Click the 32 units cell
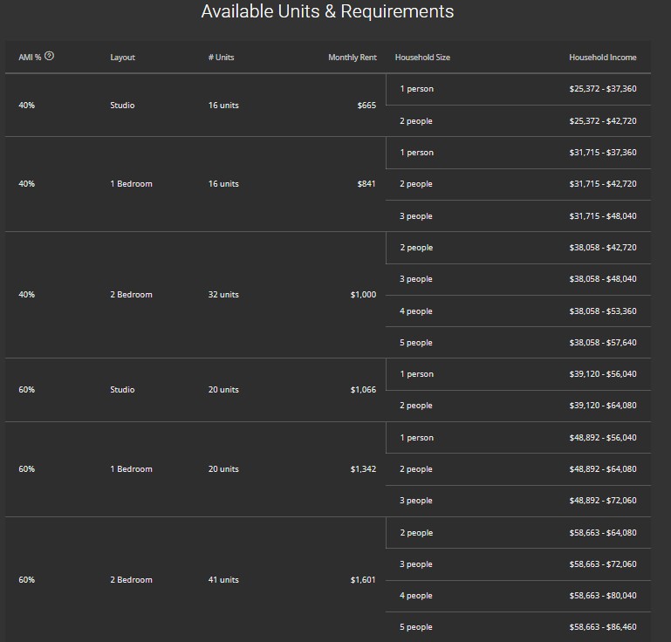 pos(223,295)
